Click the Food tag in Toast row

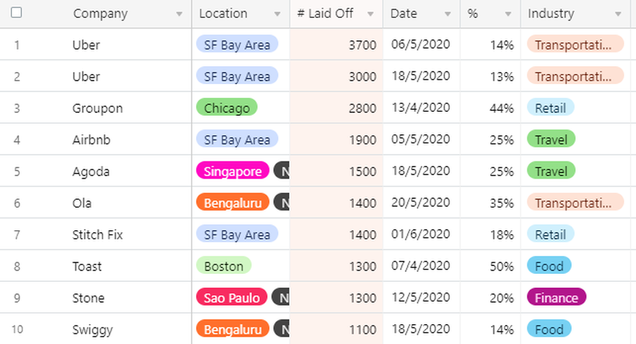pyautogui.click(x=549, y=265)
